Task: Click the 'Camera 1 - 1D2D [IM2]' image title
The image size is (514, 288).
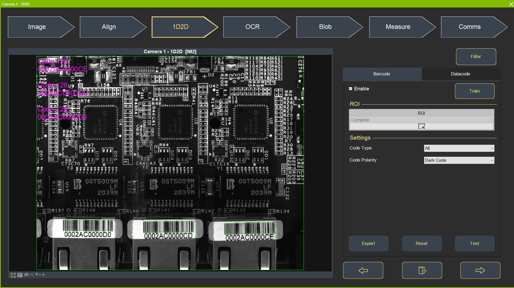Action: [x=170, y=52]
